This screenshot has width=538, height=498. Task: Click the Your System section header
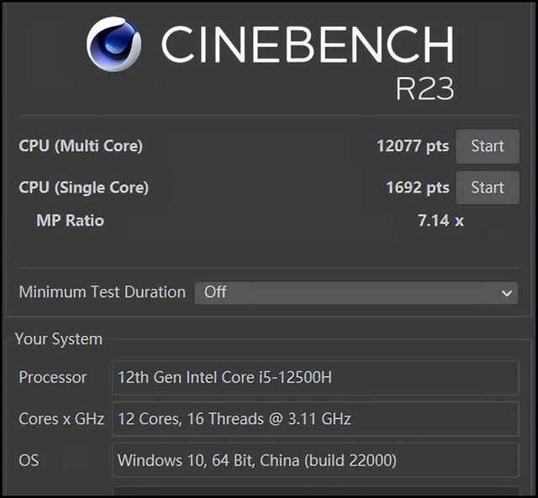[59, 339]
